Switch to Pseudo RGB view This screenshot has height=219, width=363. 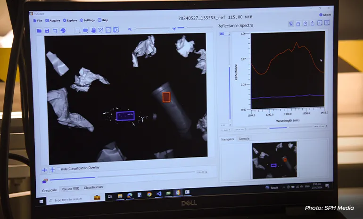(70, 189)
